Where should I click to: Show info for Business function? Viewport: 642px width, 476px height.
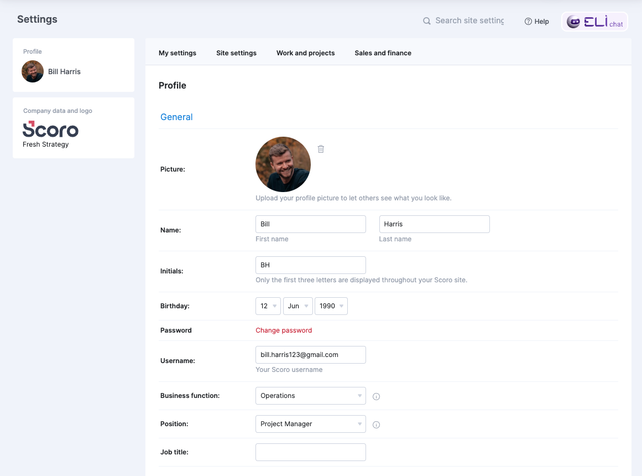(x=376, y=396)
